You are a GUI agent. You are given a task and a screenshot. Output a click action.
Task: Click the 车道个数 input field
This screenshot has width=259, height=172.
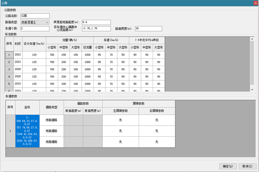35,29
